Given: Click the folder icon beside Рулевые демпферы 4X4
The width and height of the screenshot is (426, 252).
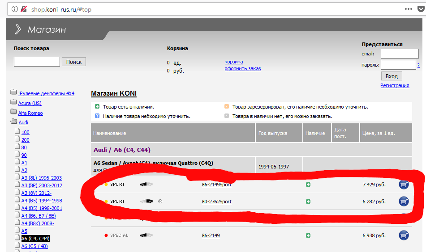Looking at the screenshot, I should tap(13, 92).
